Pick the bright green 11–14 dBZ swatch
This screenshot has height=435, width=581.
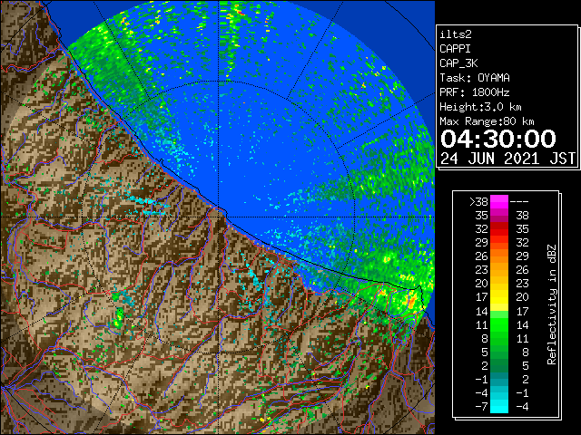(499, 324)
